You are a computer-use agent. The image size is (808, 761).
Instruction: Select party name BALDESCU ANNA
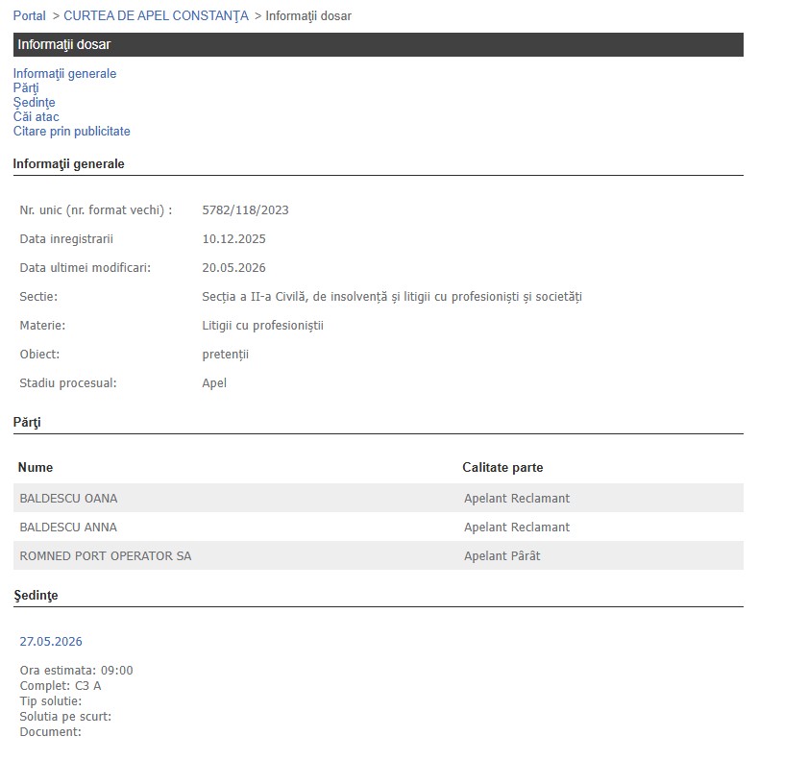click(x=68, y=528)
